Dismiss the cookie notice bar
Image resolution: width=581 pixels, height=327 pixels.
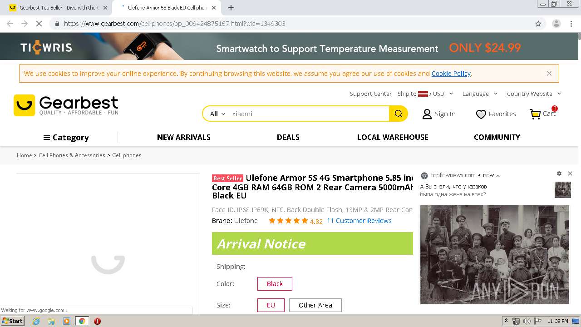(549, 73)
